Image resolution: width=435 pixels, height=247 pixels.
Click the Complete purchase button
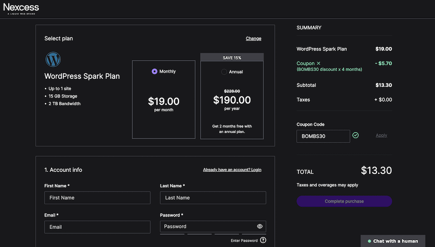(344, 201)
